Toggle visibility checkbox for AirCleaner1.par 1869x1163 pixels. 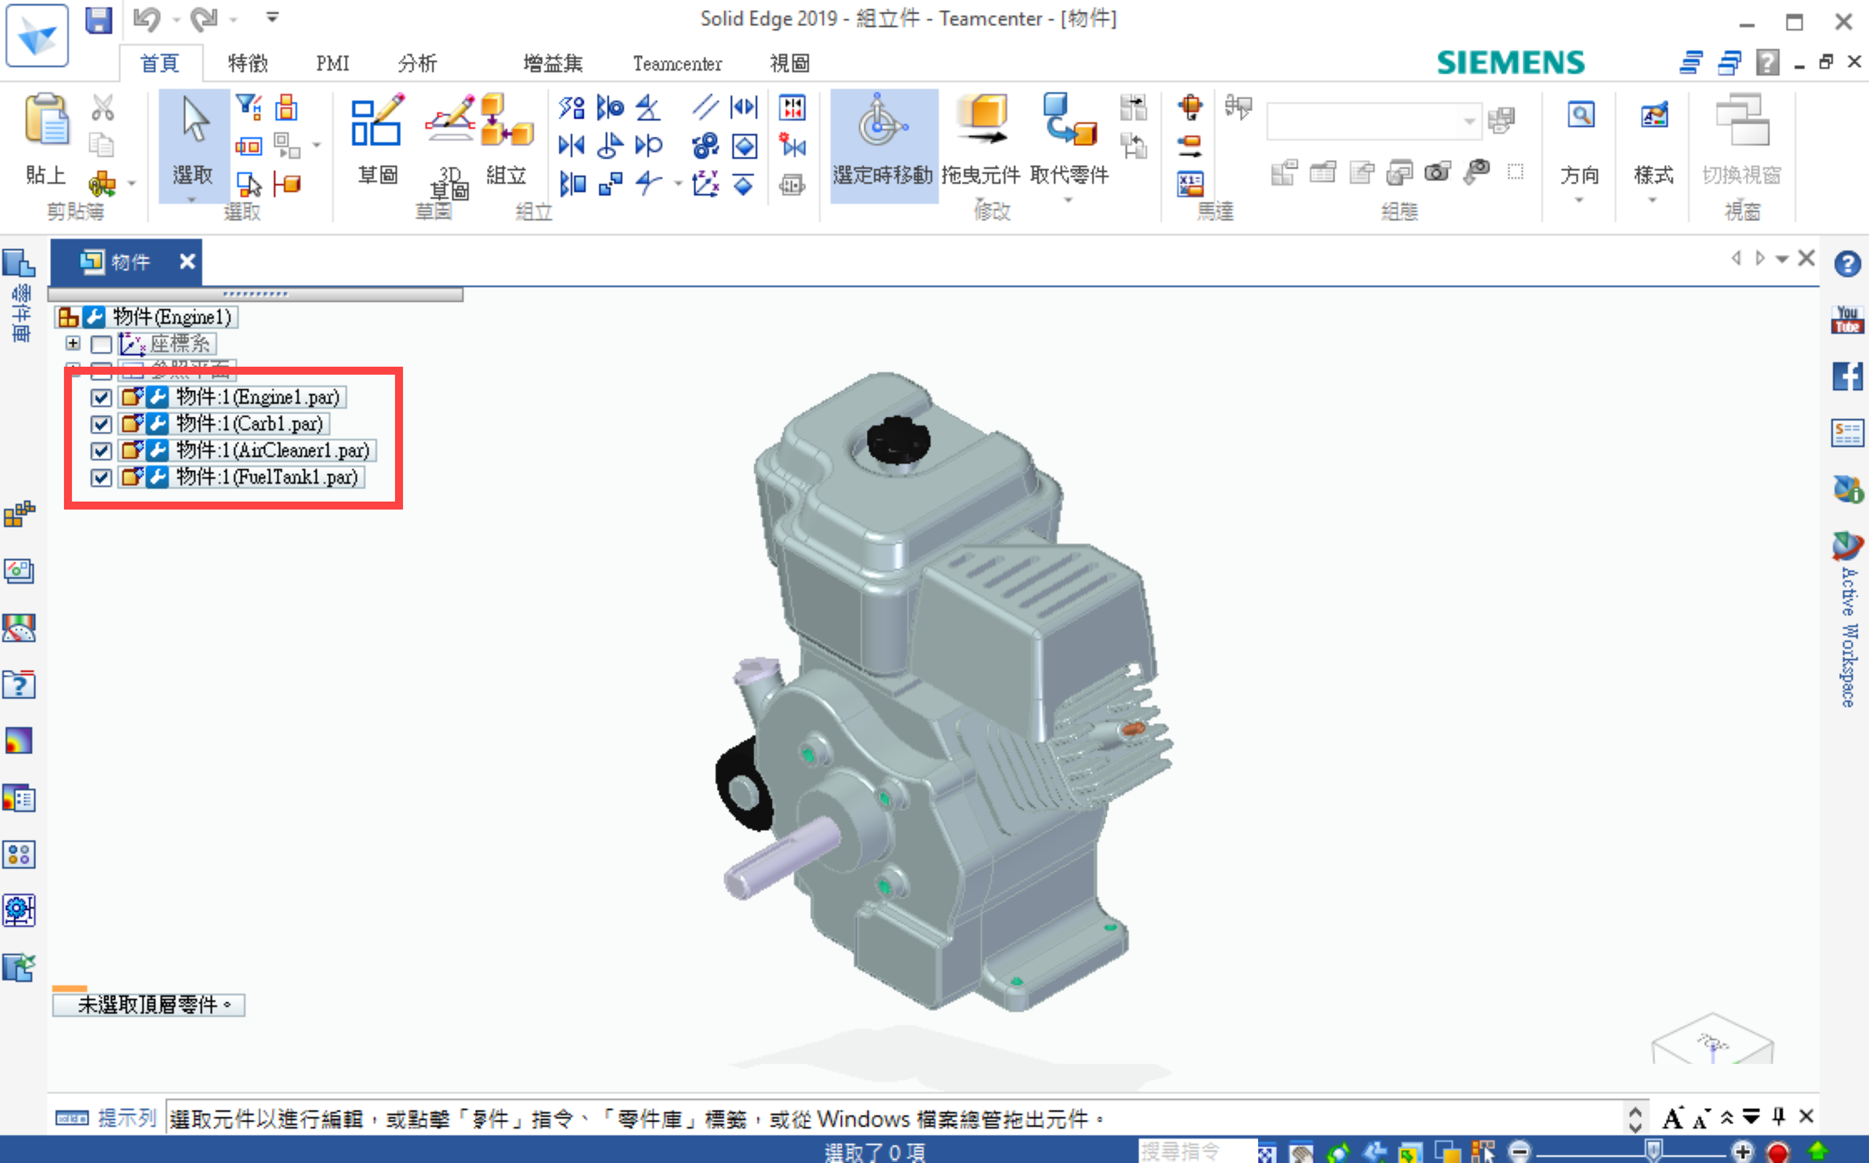click(x=101, y=451)
